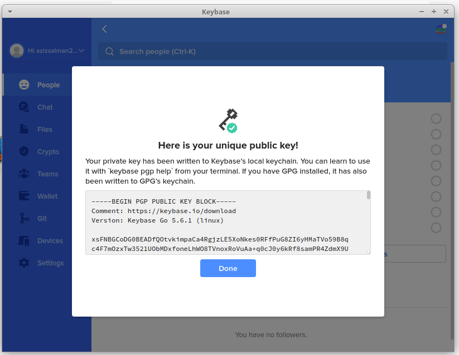Open the Devices icon
Viewport: 459px width, 355px height.
(24, 240)
